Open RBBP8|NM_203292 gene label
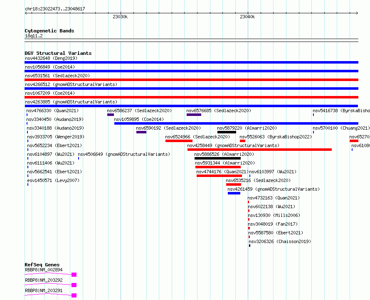Image resolution: width=370 pixels, height=300 pixels. (x=44, y=280)
